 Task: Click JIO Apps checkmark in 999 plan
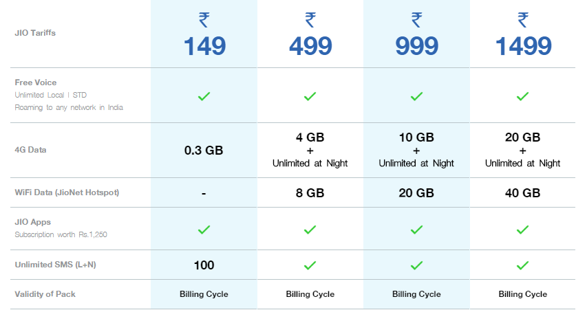[416, 230]
